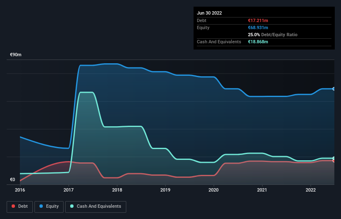Click the €17.211m debt value

pos(258,20)
